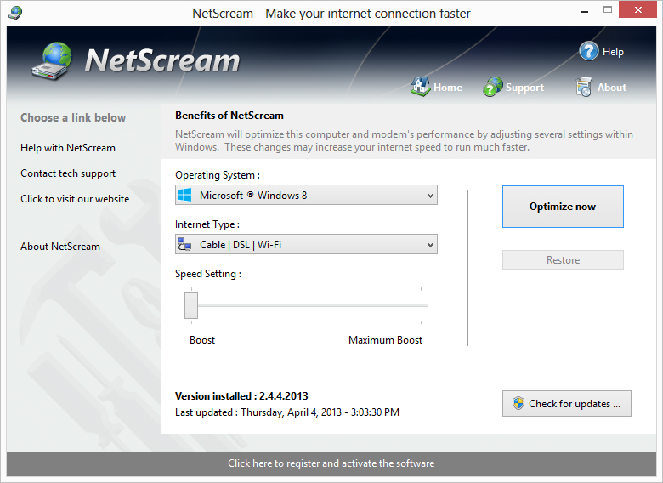Open the Support tab label
Viewport: 663px width, 483px height.
click(x=524, y=88)
